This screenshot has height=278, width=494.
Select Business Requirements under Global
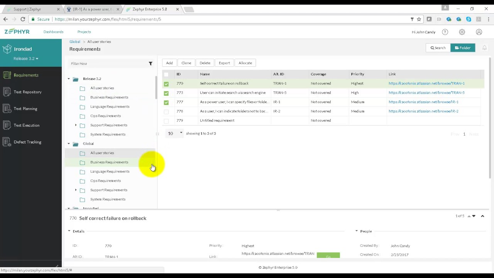point(109,162)
